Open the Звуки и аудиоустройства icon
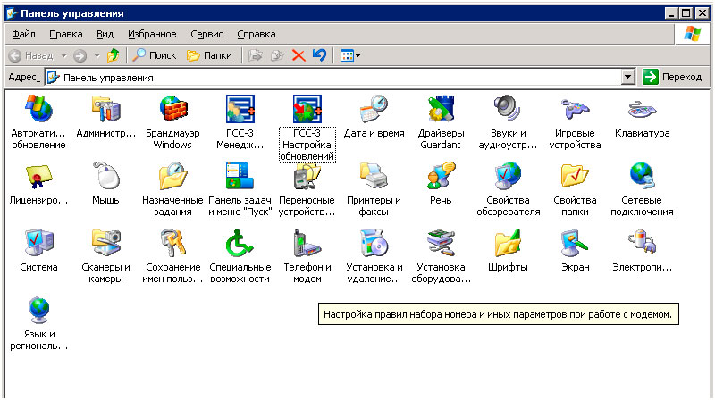This screenshot has width=715, height=400. pos(508,109)
